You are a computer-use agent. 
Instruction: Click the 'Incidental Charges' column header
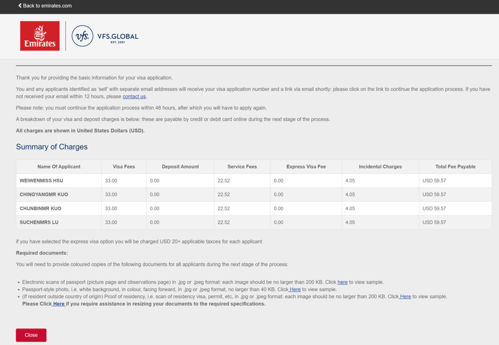tap(380, 166)
